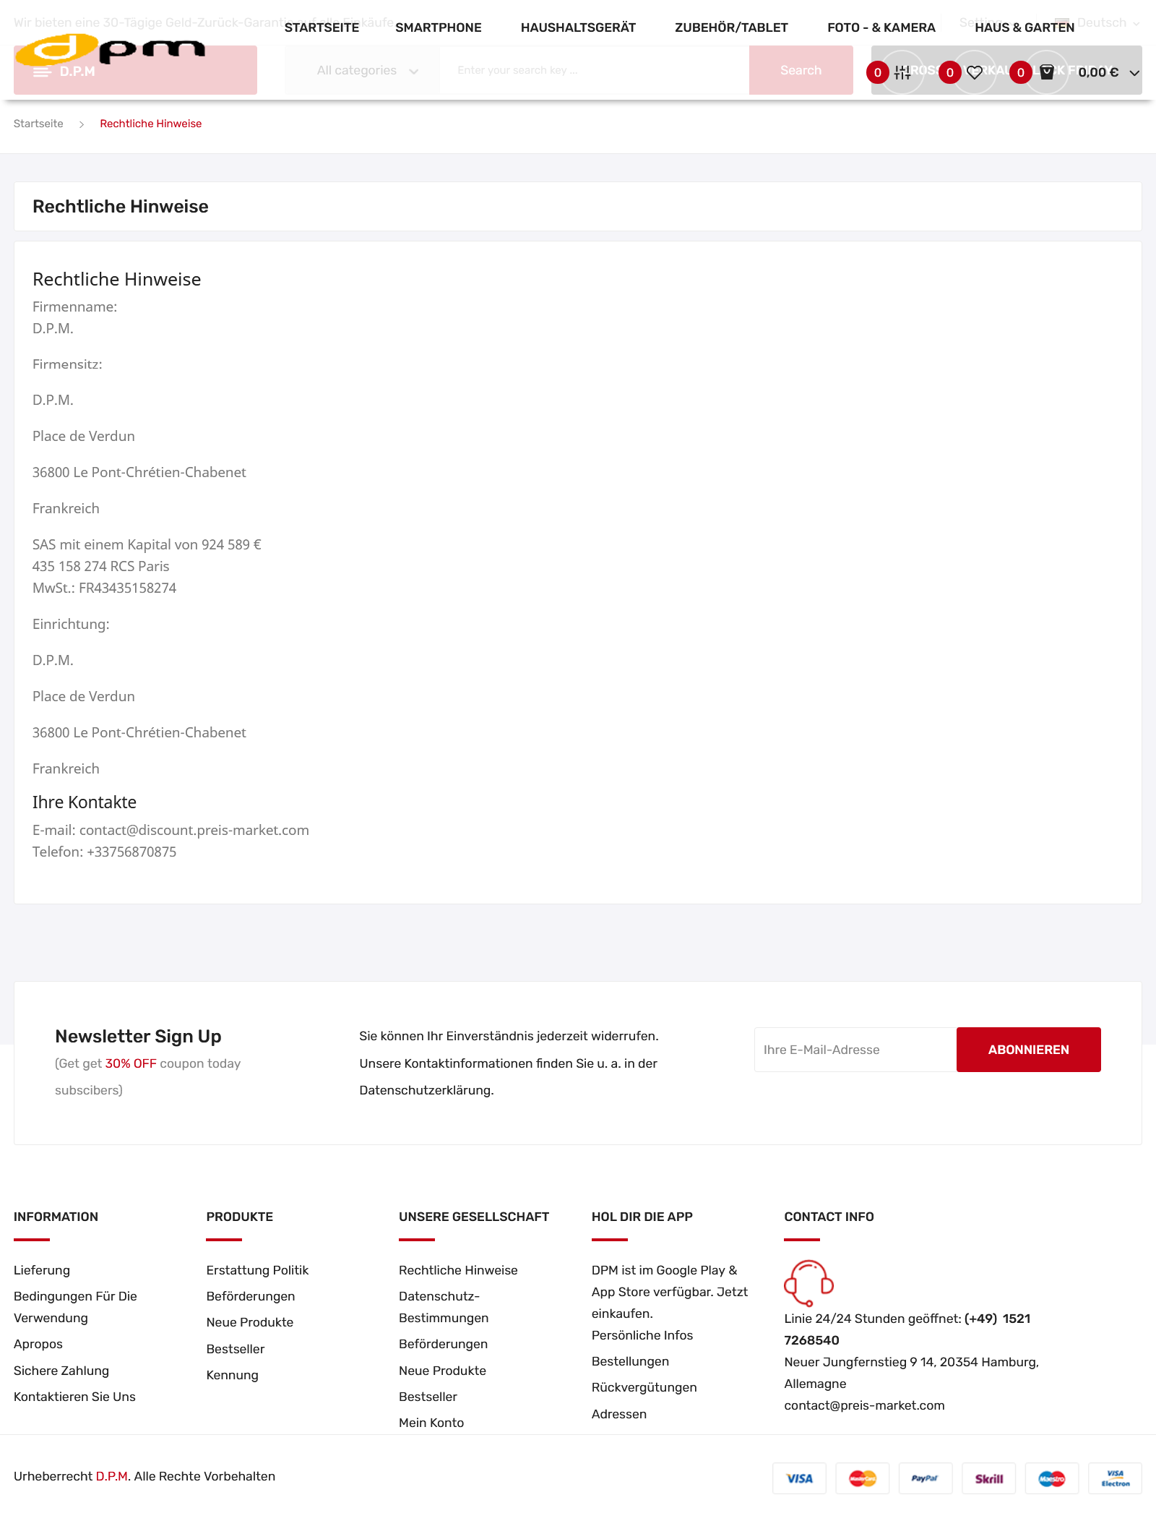Click the red D.P.M. copyright link
Image resolution: width=1156 pixels, height=1521 pixels.
click(112, 1476)
